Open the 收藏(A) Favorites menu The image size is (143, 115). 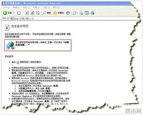click(36, 7)
